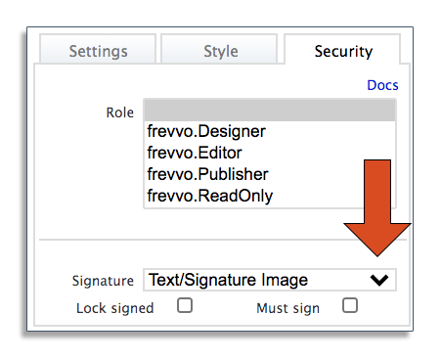Select the Security tab
The height and width of the screenshot is (359, 441).
[342, 49]
